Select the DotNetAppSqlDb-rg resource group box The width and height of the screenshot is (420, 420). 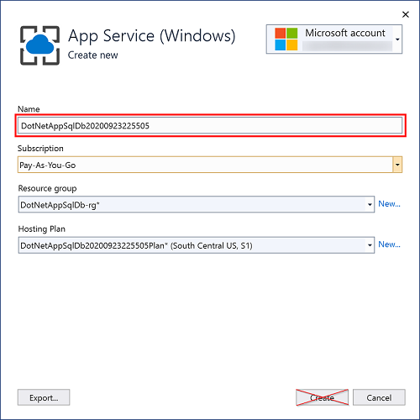tap(197, 205)
